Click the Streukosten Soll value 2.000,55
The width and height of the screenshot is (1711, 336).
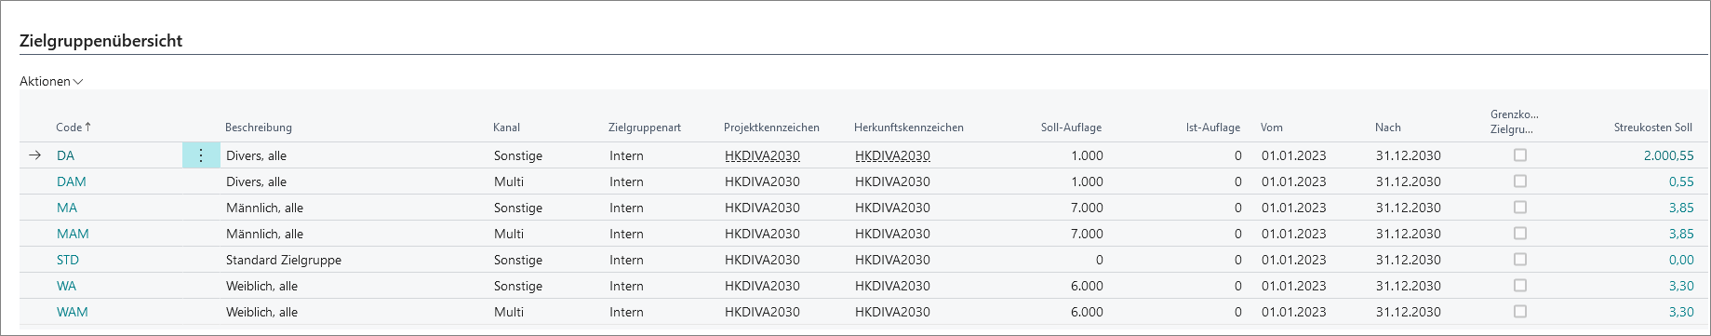pyautogui.click(x=1669, y=155)
